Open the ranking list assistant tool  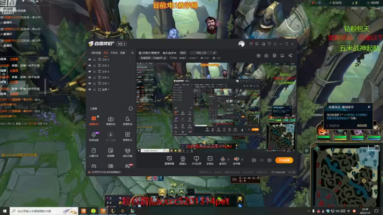[x=127, y=137]
